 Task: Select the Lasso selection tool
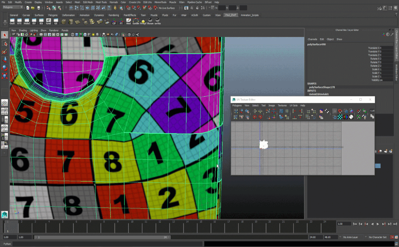pos(4,43)
